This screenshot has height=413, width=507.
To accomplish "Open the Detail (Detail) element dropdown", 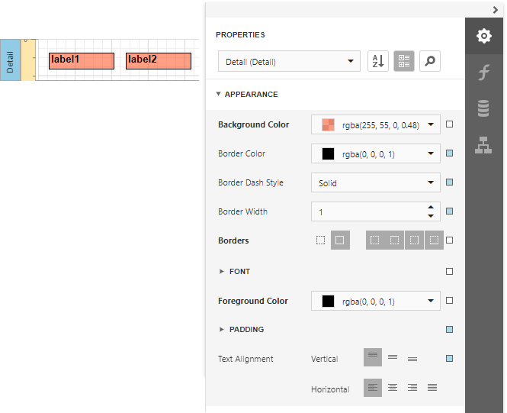I will tap(289, 62).
